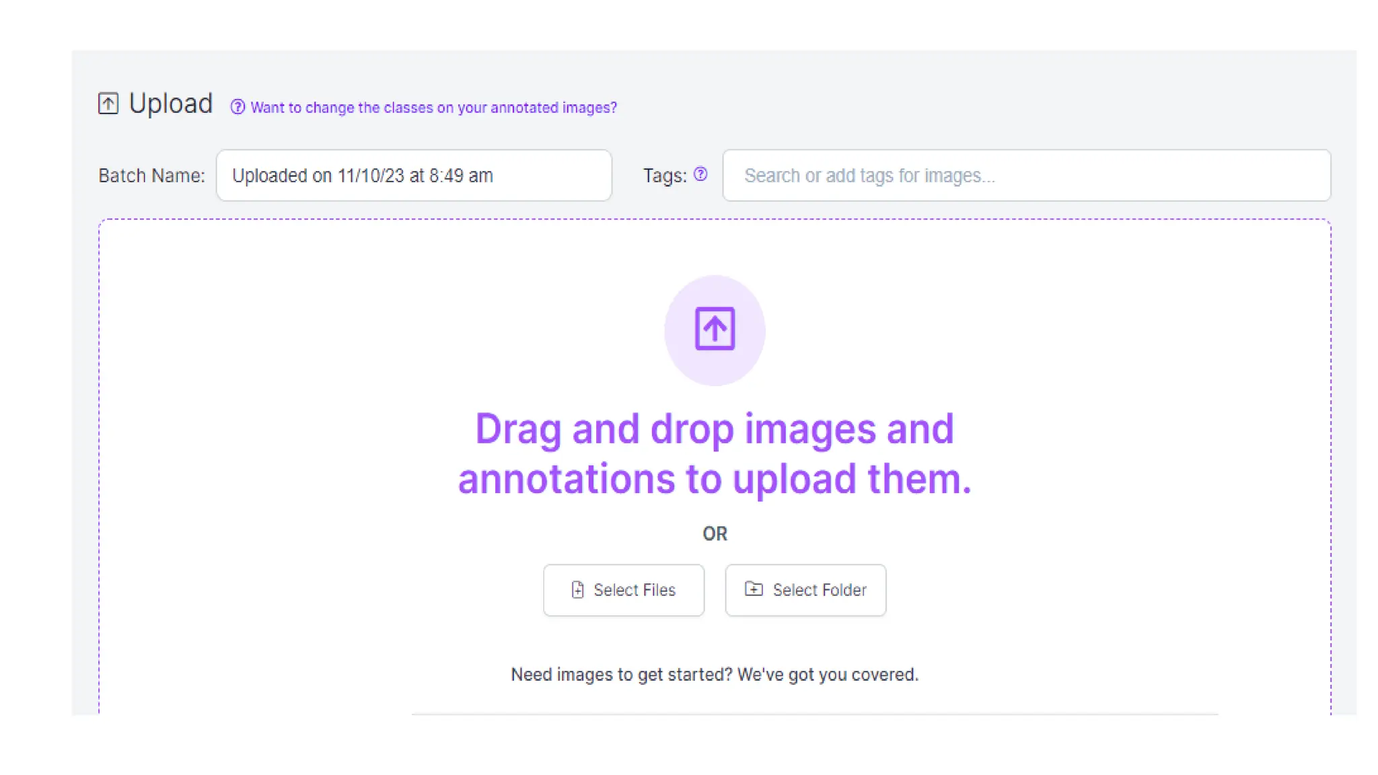Click the divider line below Need images text

coord(814,714)
